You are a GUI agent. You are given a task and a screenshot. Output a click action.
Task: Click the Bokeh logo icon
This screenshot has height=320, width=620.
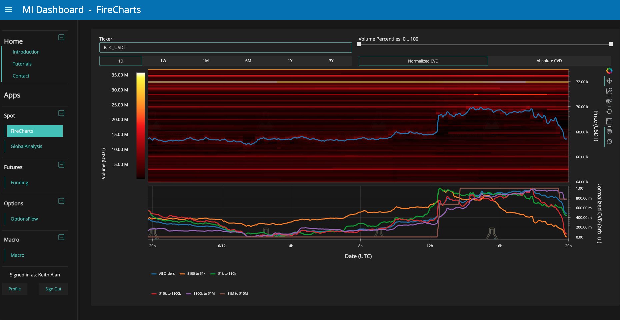point(609,71)
